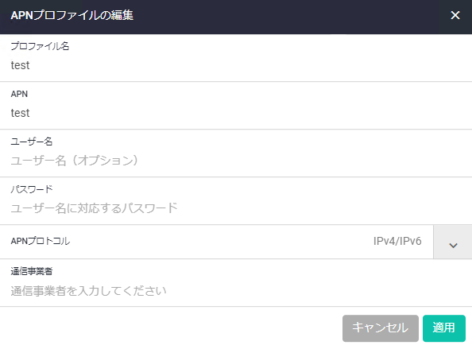Select the 通信事業者 field label
The height and width of the screenshot is (349, 472).
[x=32, y=271]
